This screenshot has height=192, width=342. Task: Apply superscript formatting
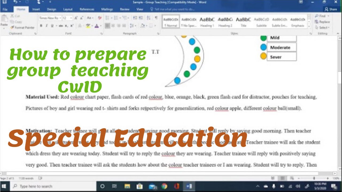pyautogui.click(x=71, y=26)
